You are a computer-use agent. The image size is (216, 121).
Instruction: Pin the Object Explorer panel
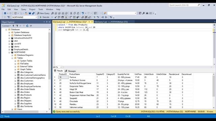coord(47,22)
